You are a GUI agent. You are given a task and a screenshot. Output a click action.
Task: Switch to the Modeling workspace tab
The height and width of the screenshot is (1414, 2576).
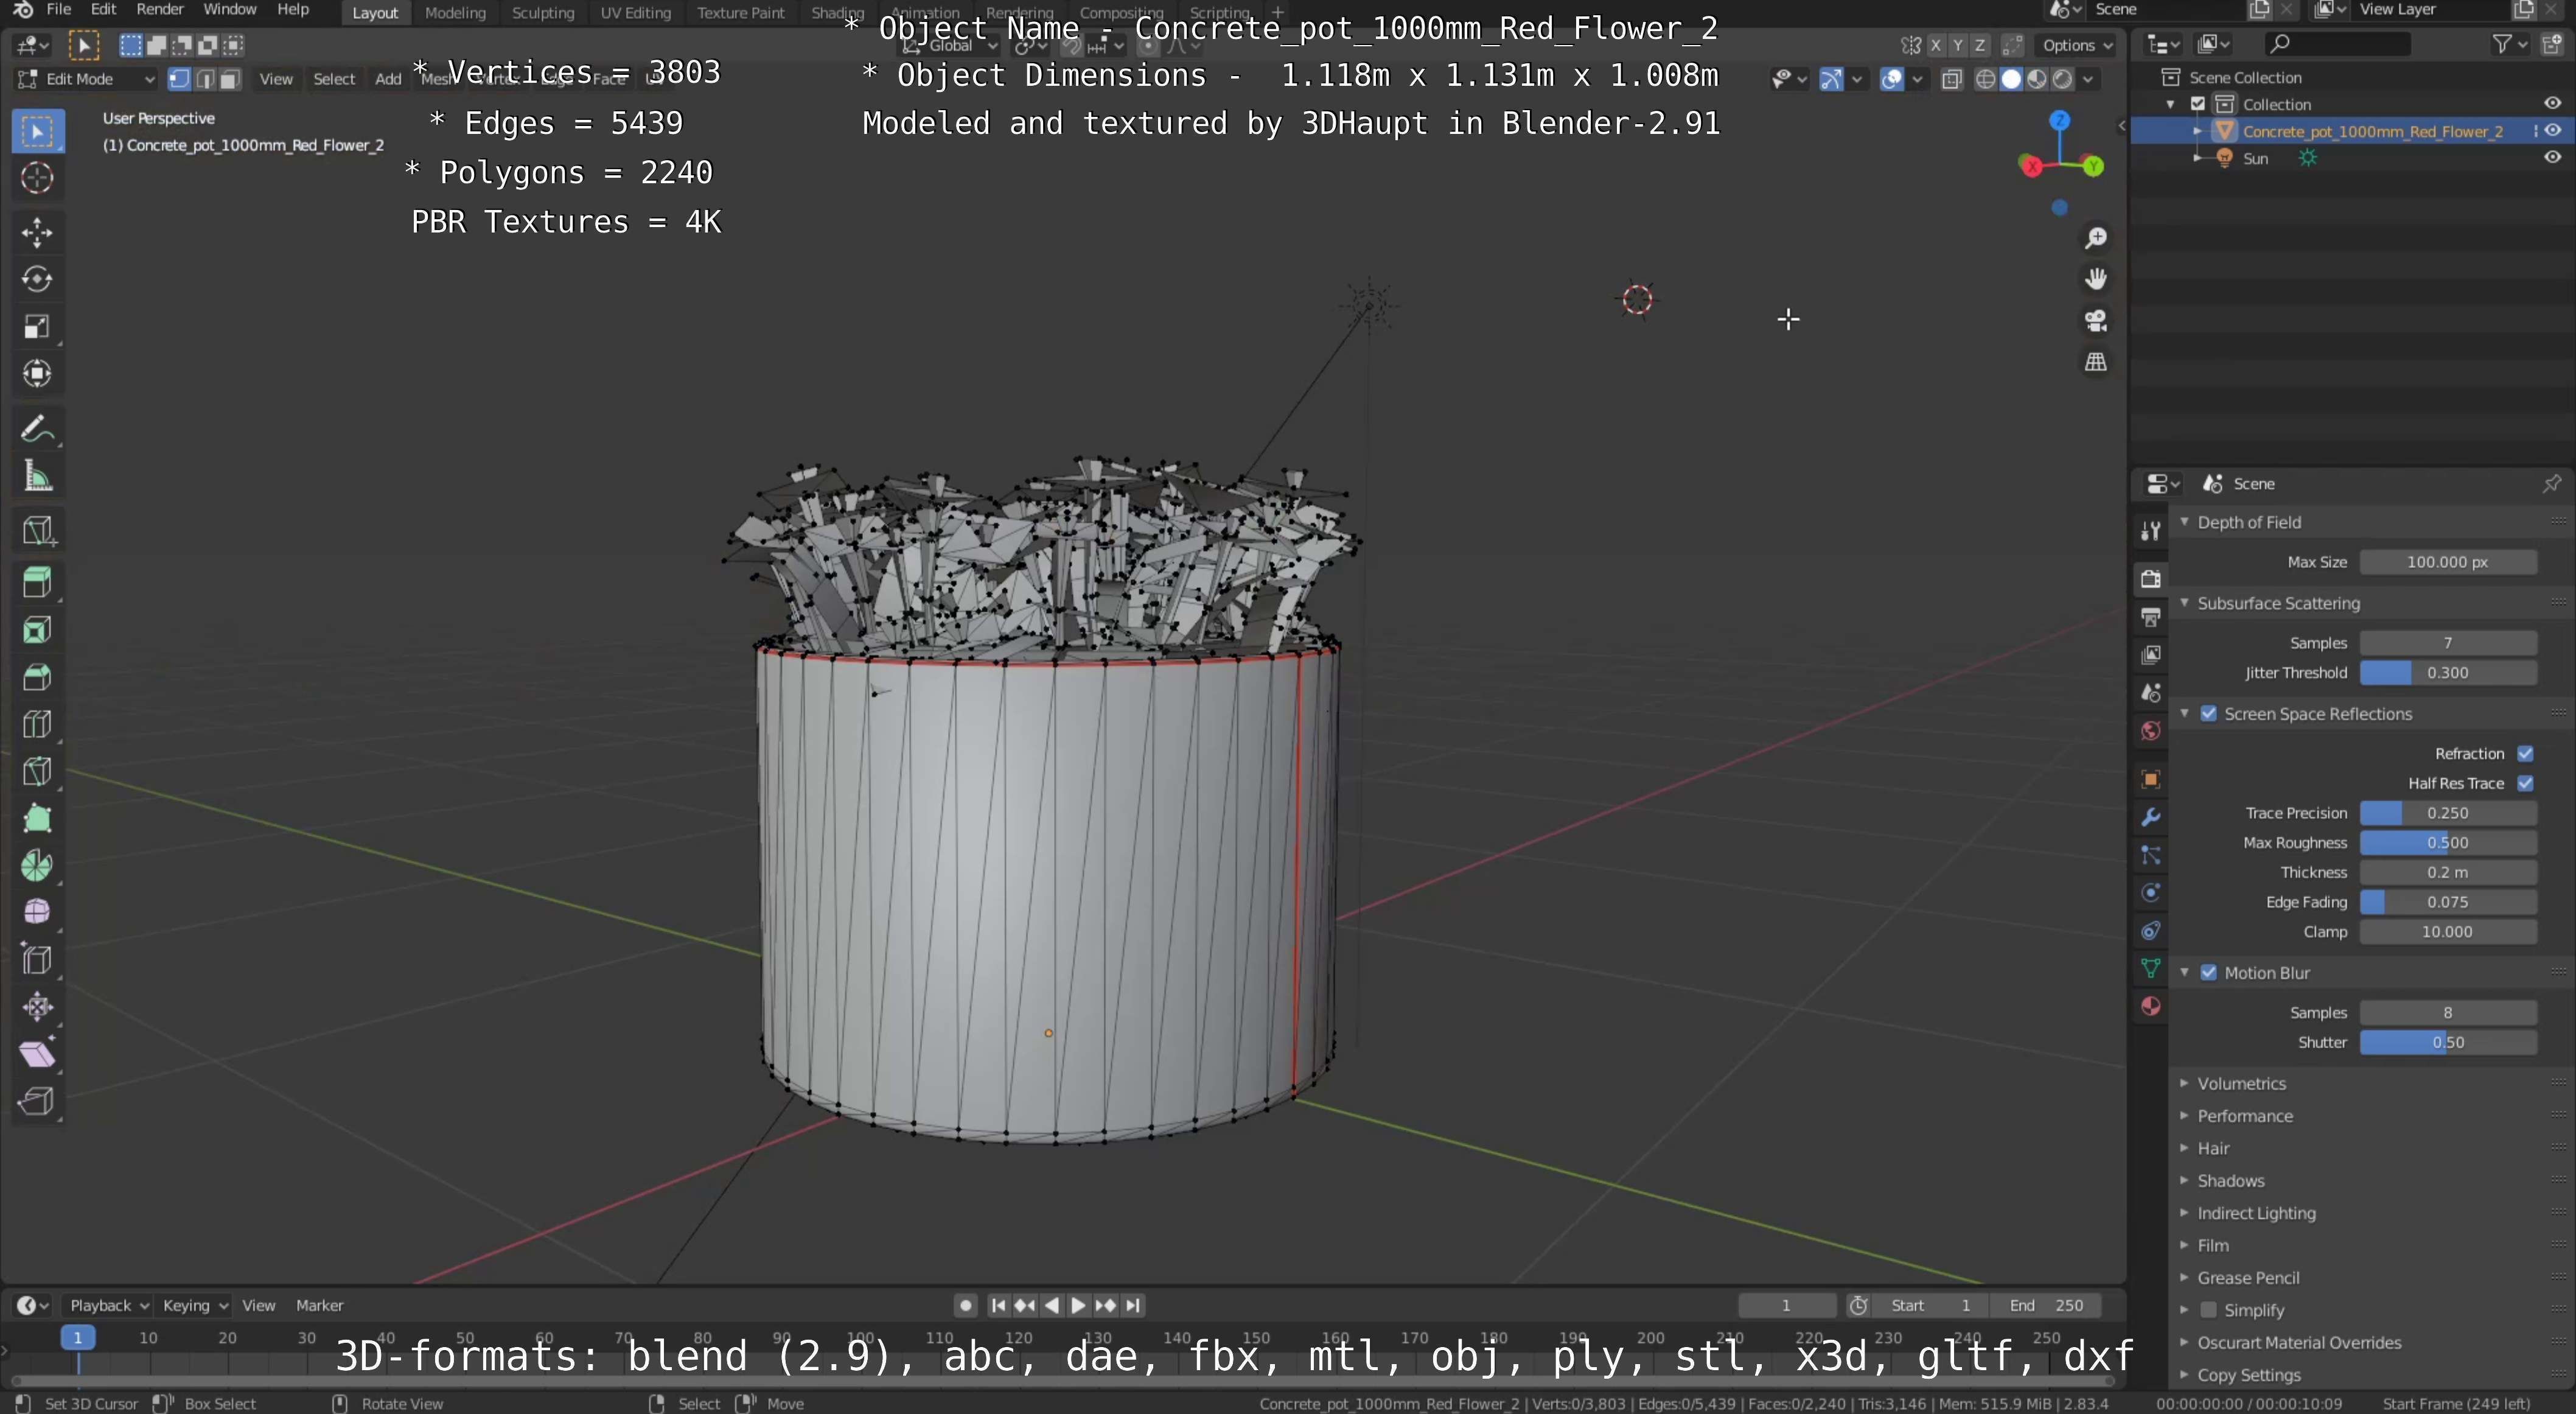click(x=455, y=12)
